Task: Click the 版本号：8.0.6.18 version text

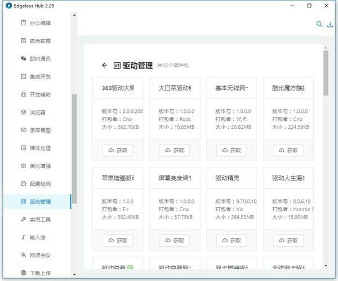Action: (291, 201)
